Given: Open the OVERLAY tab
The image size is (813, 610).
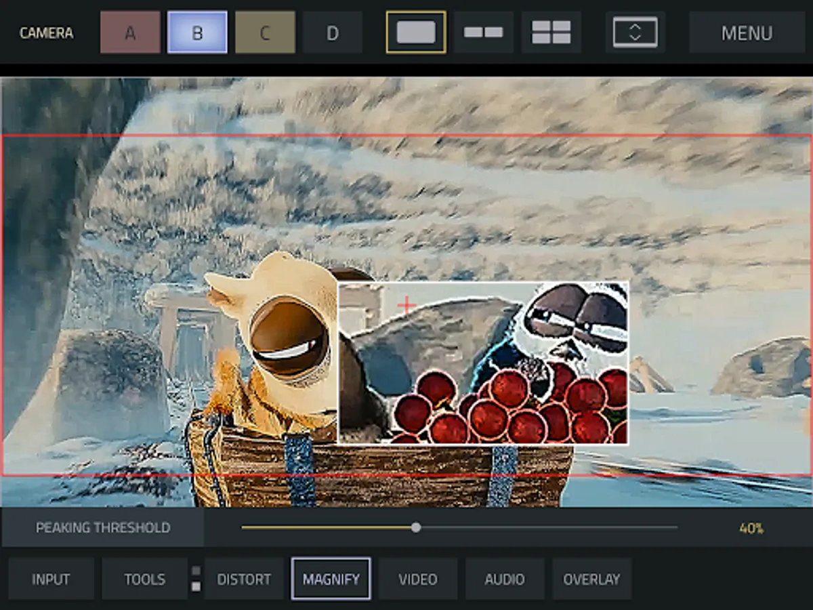Looking at the screenshot, I should [x=591, y=579].
